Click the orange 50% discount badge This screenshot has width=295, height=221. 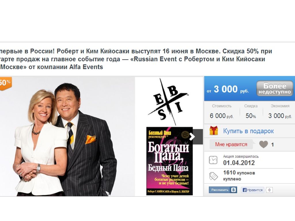coord(5,83)
